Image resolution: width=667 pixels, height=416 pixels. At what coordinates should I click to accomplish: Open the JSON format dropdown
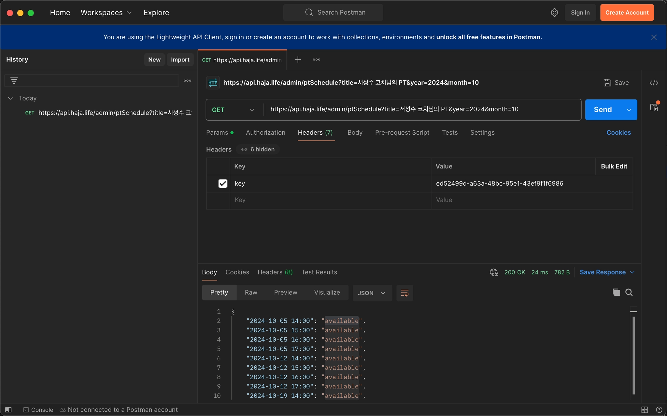(x=372, y=293)
